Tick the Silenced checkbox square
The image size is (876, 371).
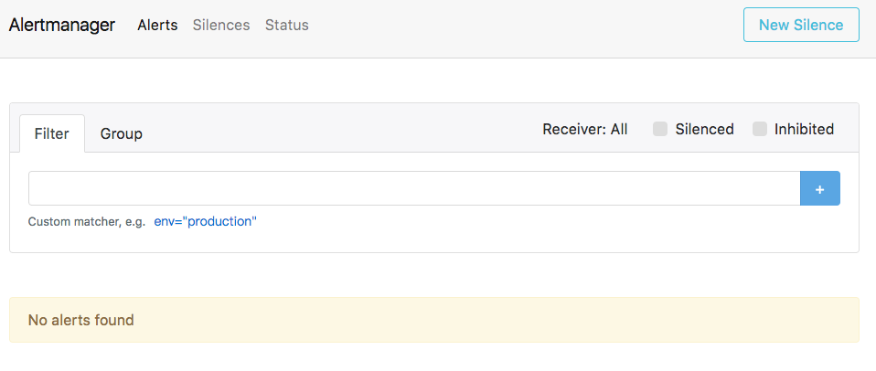click(660, 130)
